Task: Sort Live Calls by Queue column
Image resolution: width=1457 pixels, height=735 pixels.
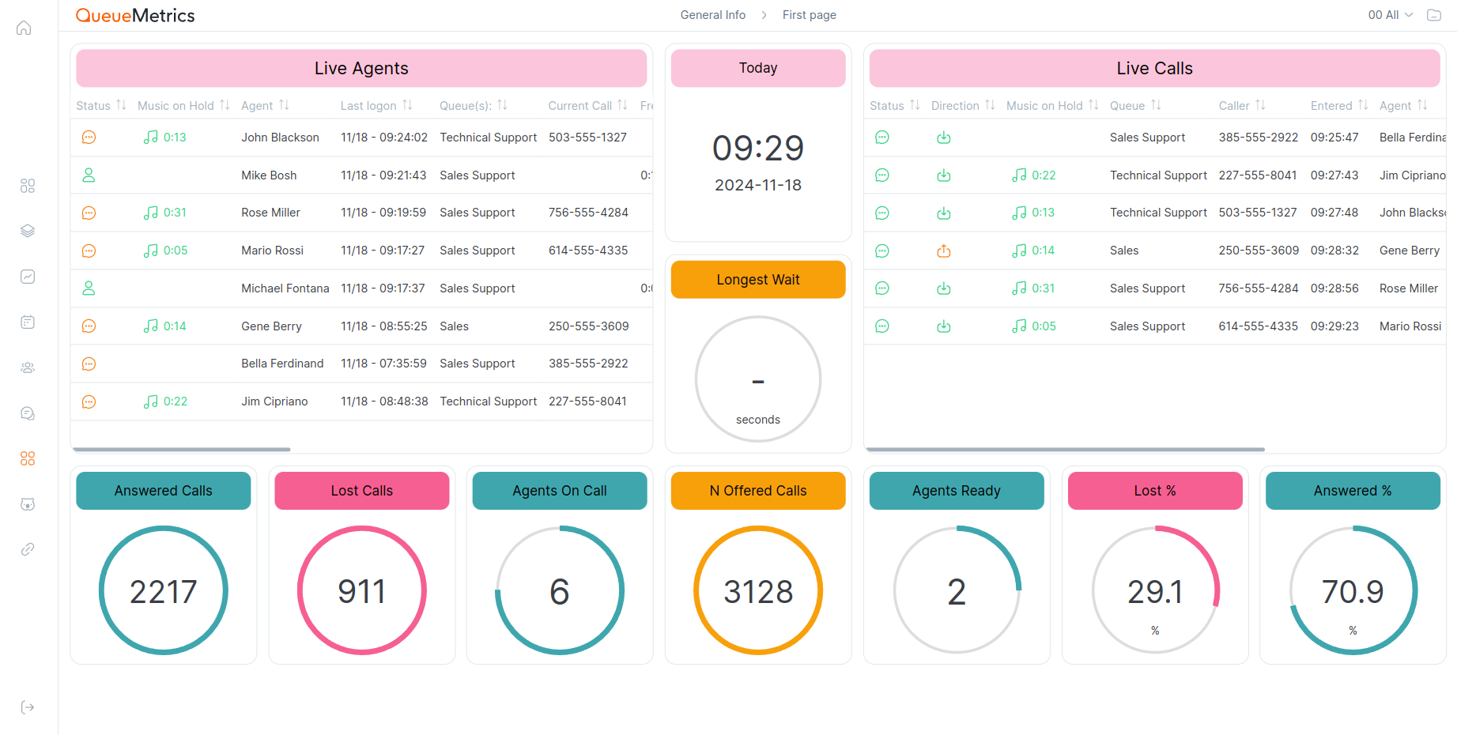Action: coord(1156,105)
